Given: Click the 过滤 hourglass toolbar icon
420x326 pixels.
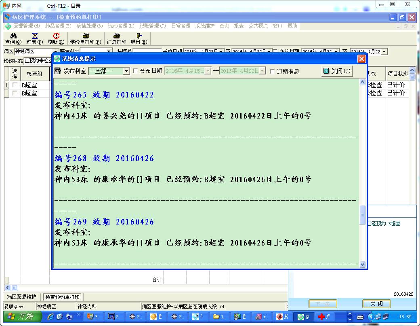Looking at the screenshot, I should [35, 36].
